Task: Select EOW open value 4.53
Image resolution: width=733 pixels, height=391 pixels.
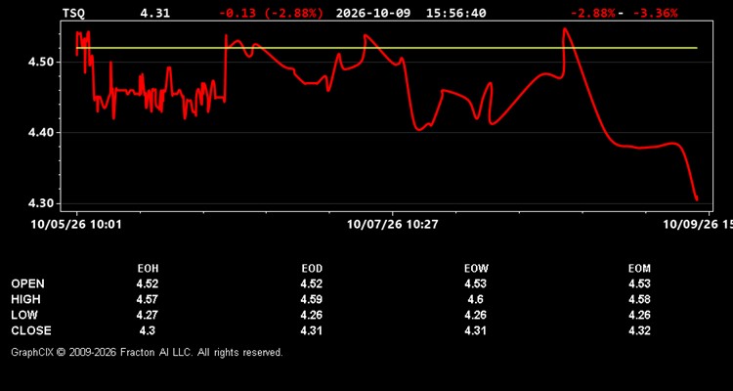Action: click(475, 283)
